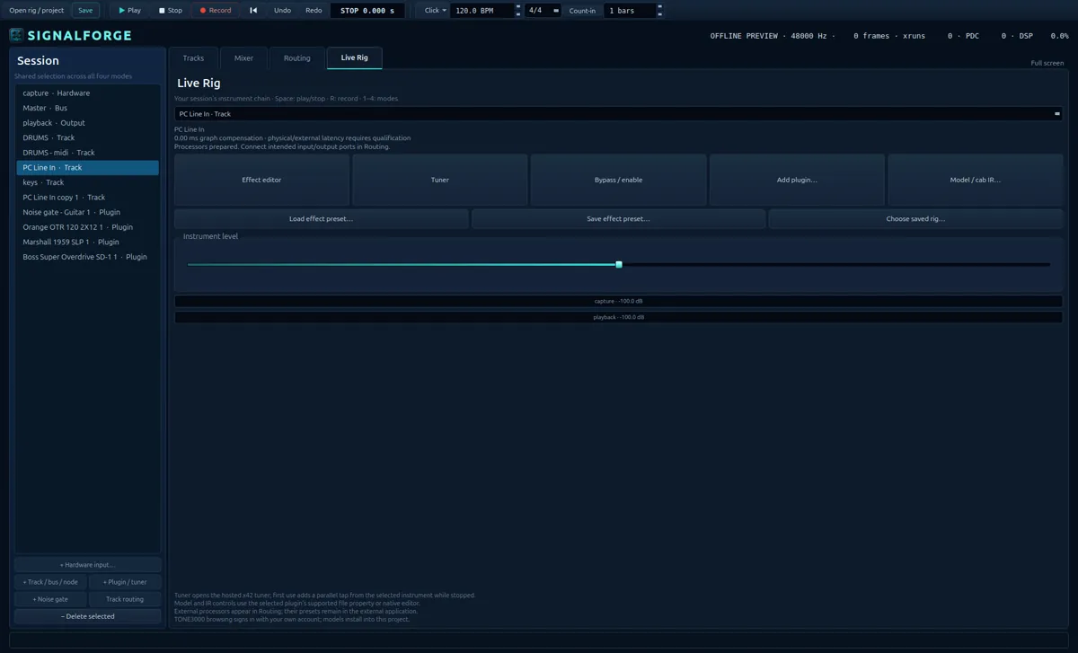Open the Effect editor
The image size is (1078, 653).
[261, 180]
